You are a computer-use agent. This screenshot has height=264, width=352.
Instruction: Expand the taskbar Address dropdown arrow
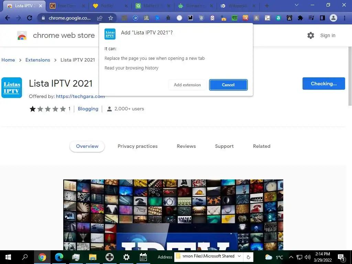coord(240,256)
